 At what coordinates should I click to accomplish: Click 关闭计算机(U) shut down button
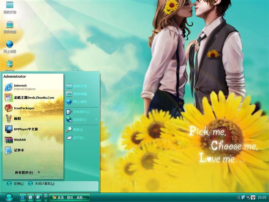tap(41, 183)
